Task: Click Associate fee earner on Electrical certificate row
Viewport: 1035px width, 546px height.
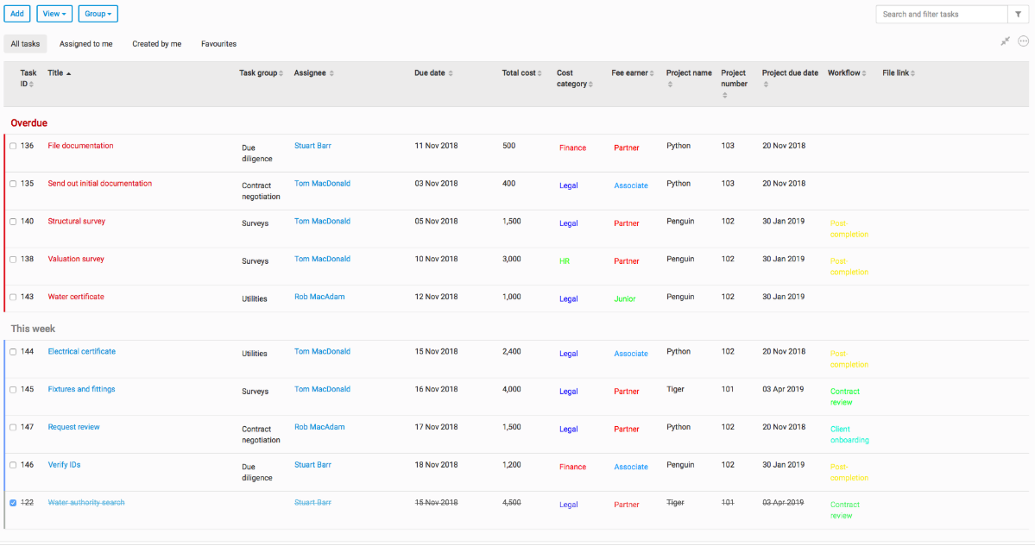Action: click(x=631, y=354)
